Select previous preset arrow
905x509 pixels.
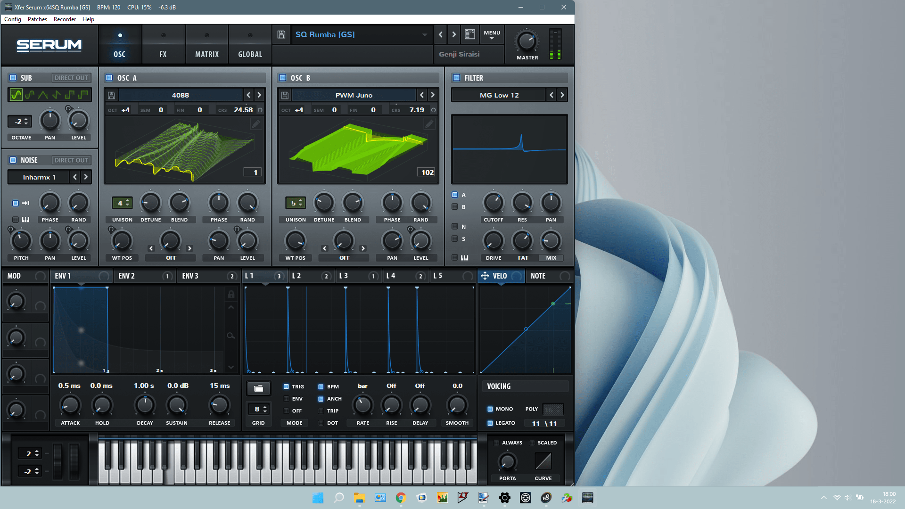[x=441, y=34]
